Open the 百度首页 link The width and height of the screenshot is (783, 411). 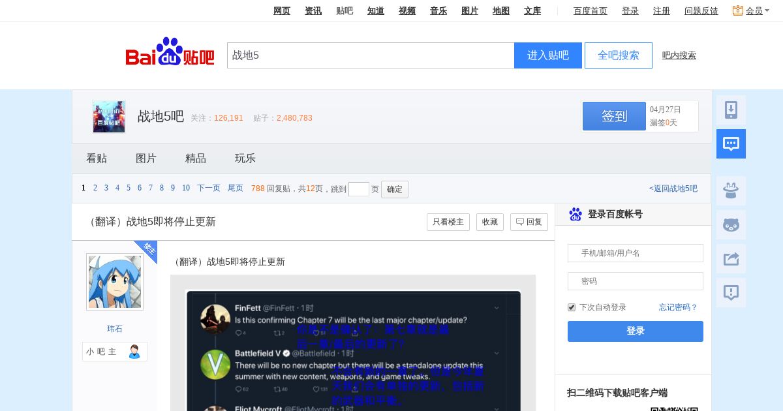tap(591, 10)
